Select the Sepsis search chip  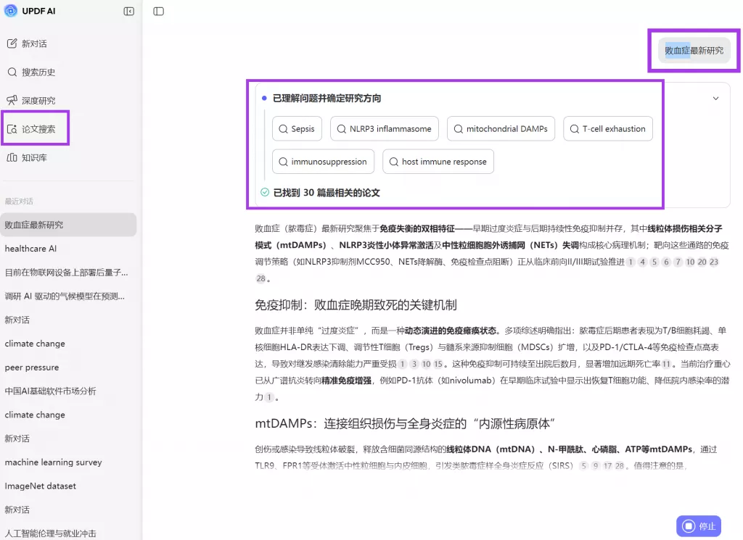coord(297,128)
